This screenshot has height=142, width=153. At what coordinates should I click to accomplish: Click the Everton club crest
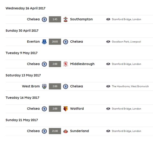[44, 42]
